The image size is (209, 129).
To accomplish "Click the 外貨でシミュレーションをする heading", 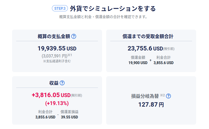I will click(x=113, y=8).
